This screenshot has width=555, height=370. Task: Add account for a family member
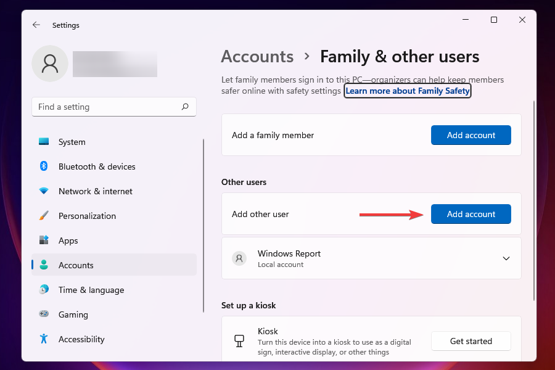point(471,135)
